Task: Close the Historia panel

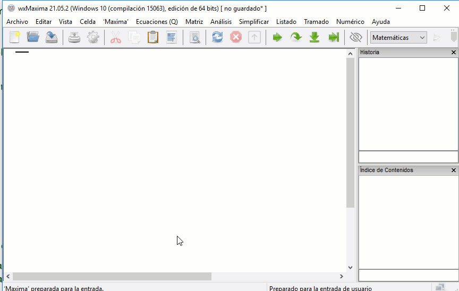Action: (x=454, y=53)
